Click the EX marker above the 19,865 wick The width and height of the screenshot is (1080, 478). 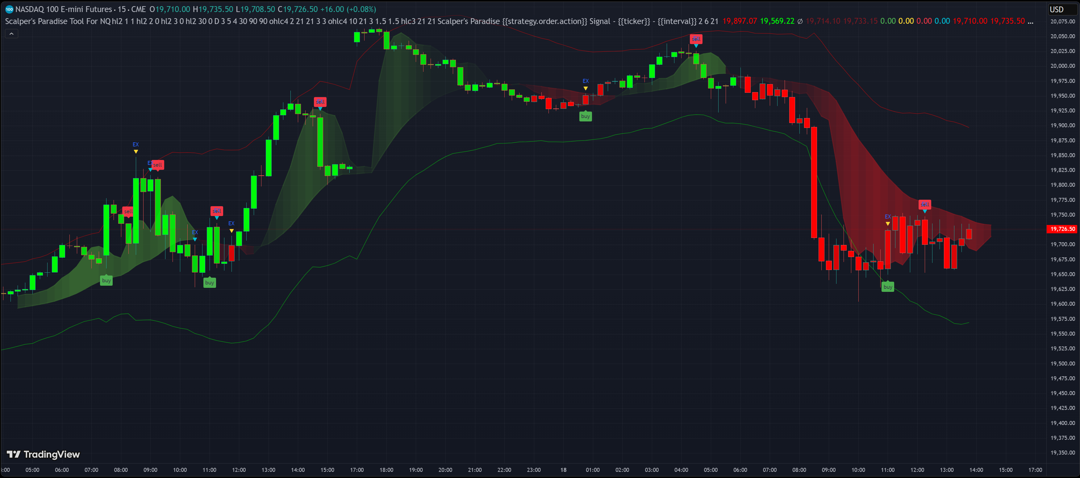point(136,145)
